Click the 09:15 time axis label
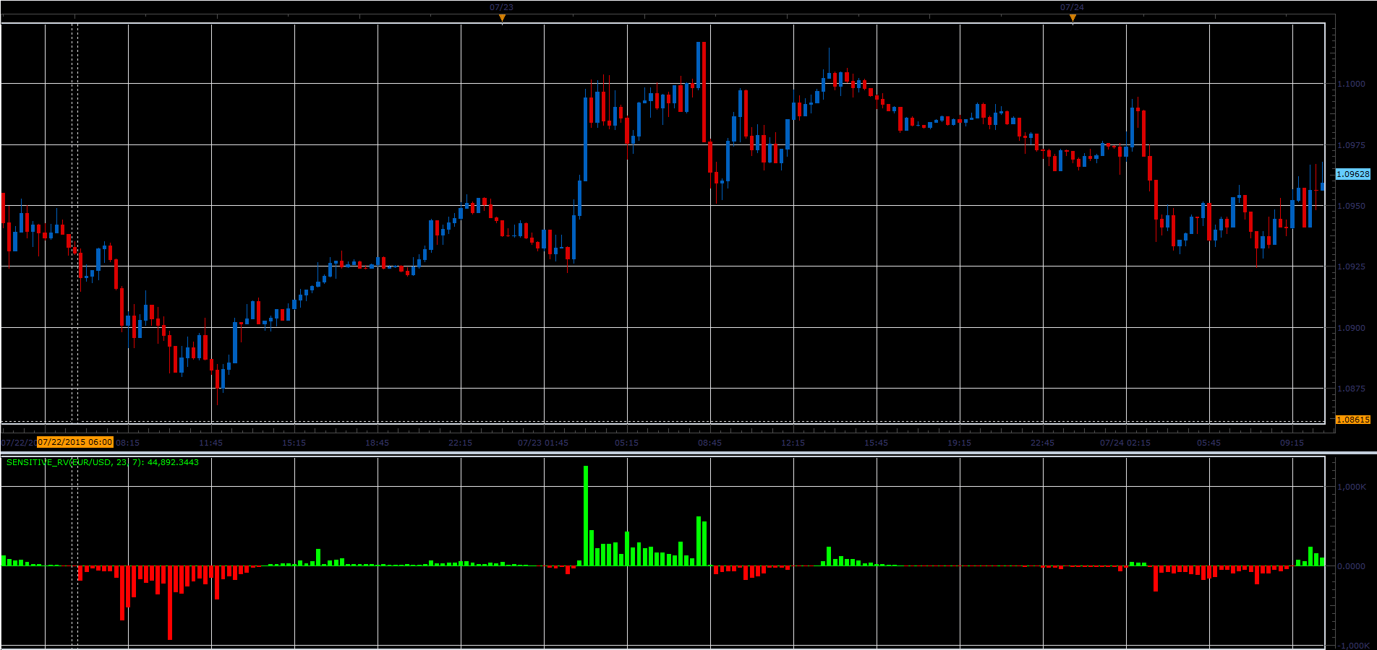This screenshot has width=1377, height=650. point(1292,443)
